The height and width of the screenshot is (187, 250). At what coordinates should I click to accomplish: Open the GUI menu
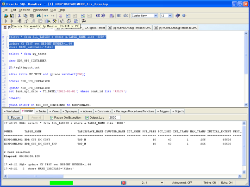(53, 10)
